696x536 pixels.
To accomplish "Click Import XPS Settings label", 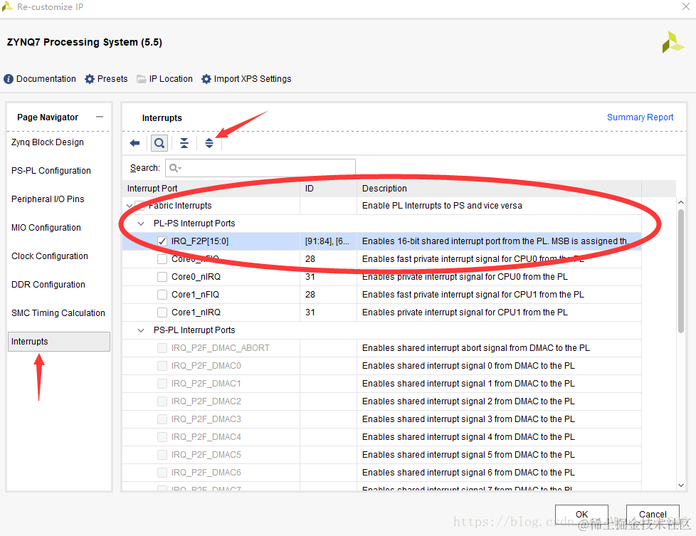I will [x=253, y=78].
